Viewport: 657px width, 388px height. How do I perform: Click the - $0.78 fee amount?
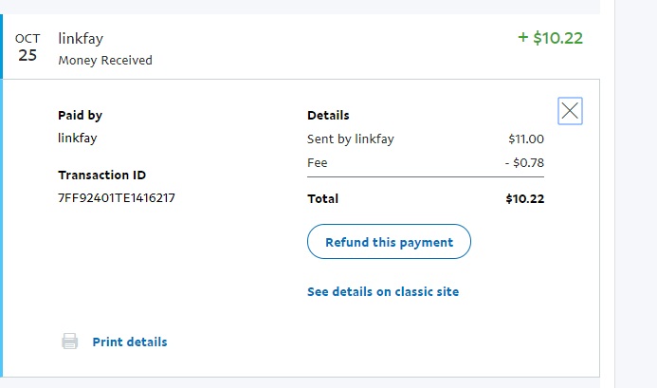524,162
